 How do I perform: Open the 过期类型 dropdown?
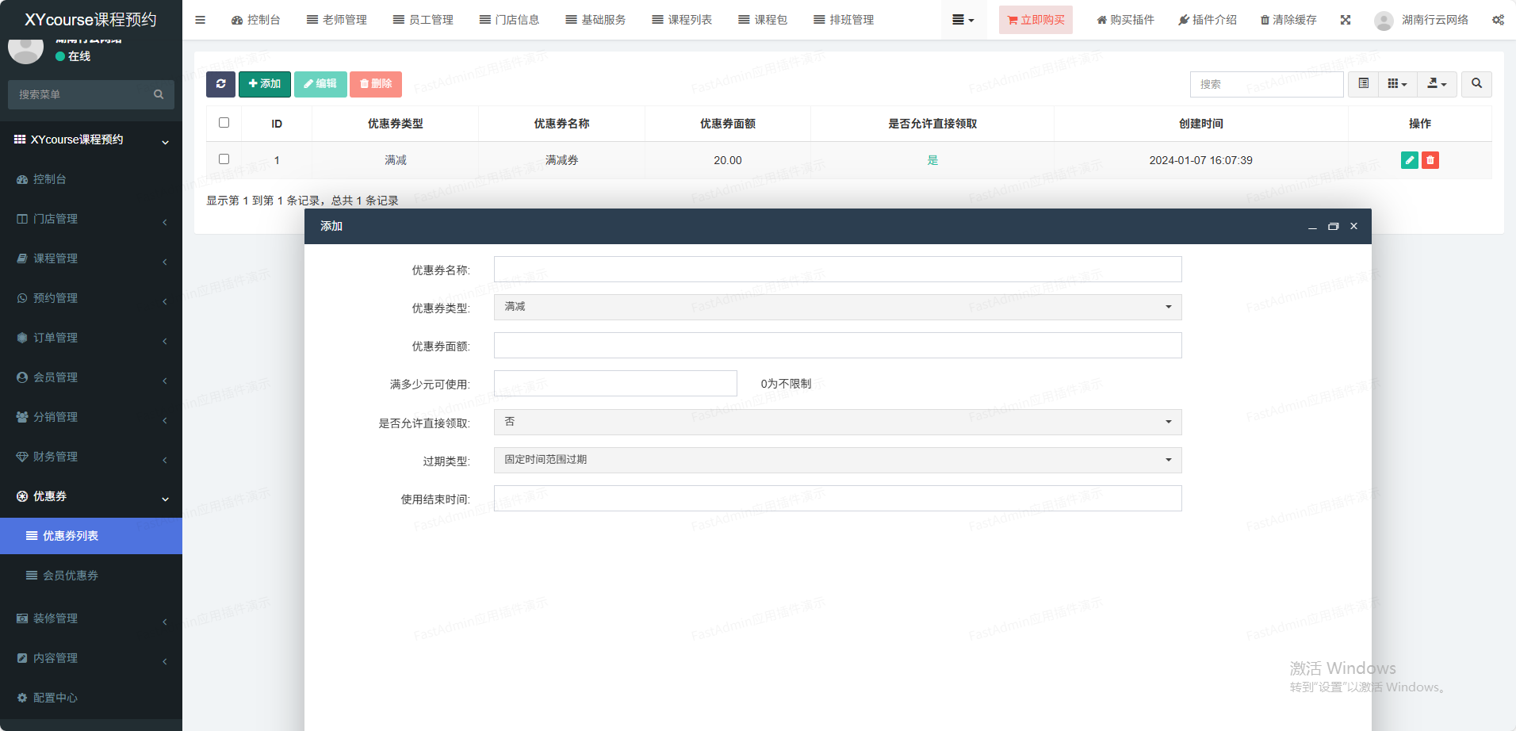(x=837, y=460)
